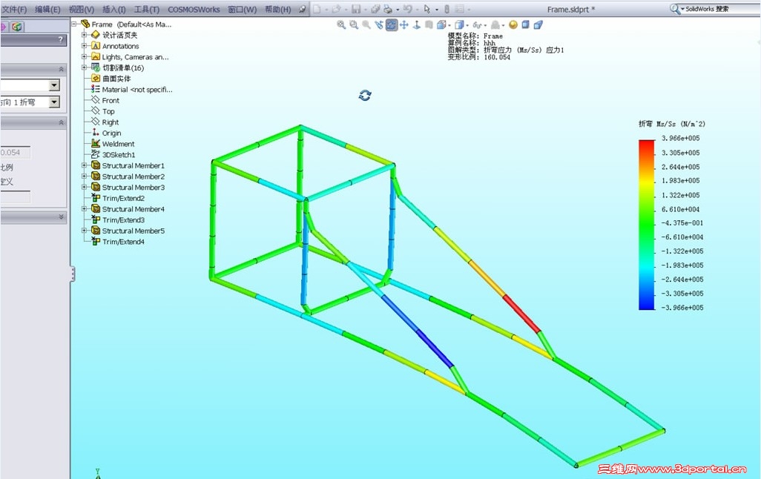761x479 pixels.
Task: Expand the 切割清单(16) node
Action: pos(85,67)
